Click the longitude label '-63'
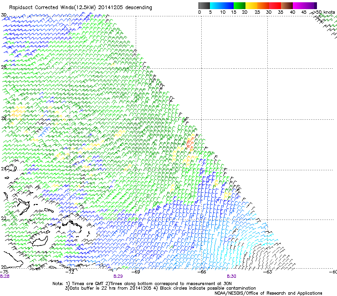 268,272
